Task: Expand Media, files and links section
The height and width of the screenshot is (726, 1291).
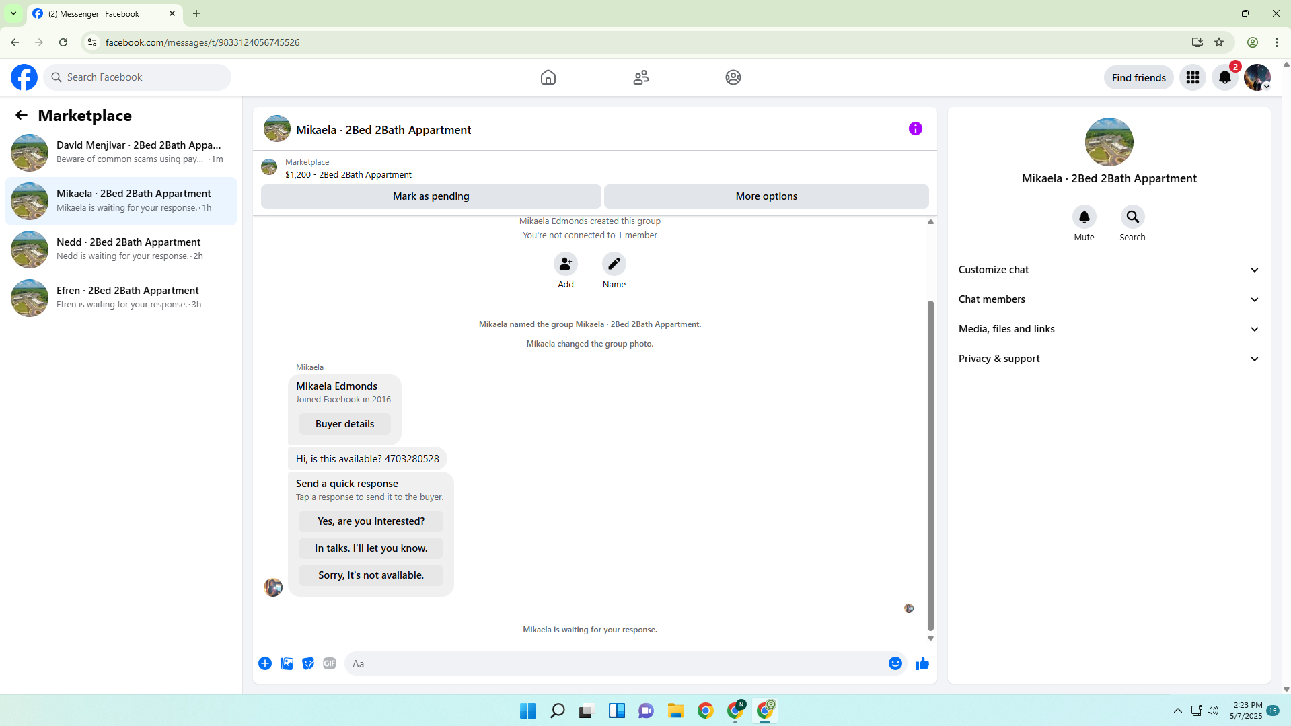Action: click(x=1109, y=329)
